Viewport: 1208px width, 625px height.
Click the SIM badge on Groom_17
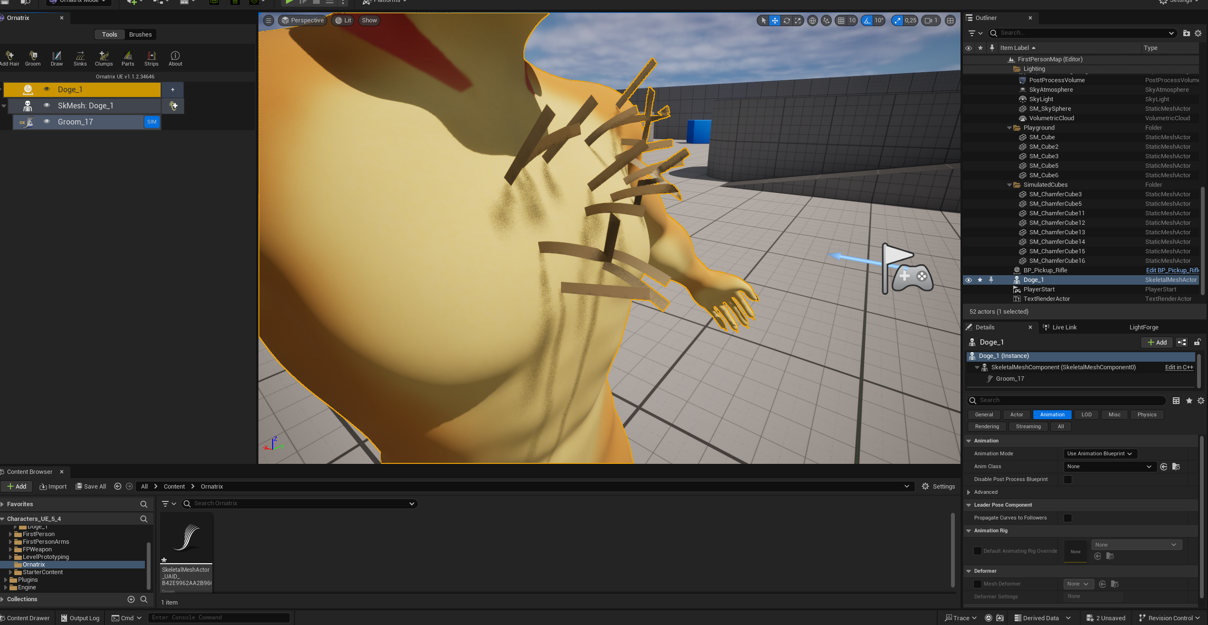[152, 122]
